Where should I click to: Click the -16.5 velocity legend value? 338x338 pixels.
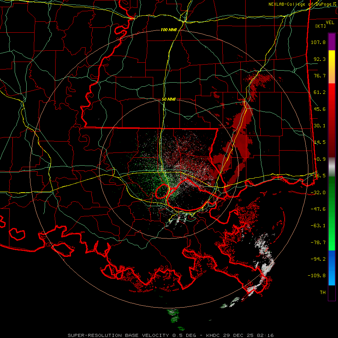point(318,176)
